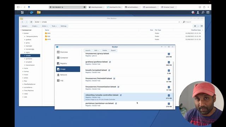Image resolution: width=226 pixels, height=127 pixels.
Task: Open the Tools dropdown in File Station
Action: click(54, 26)
